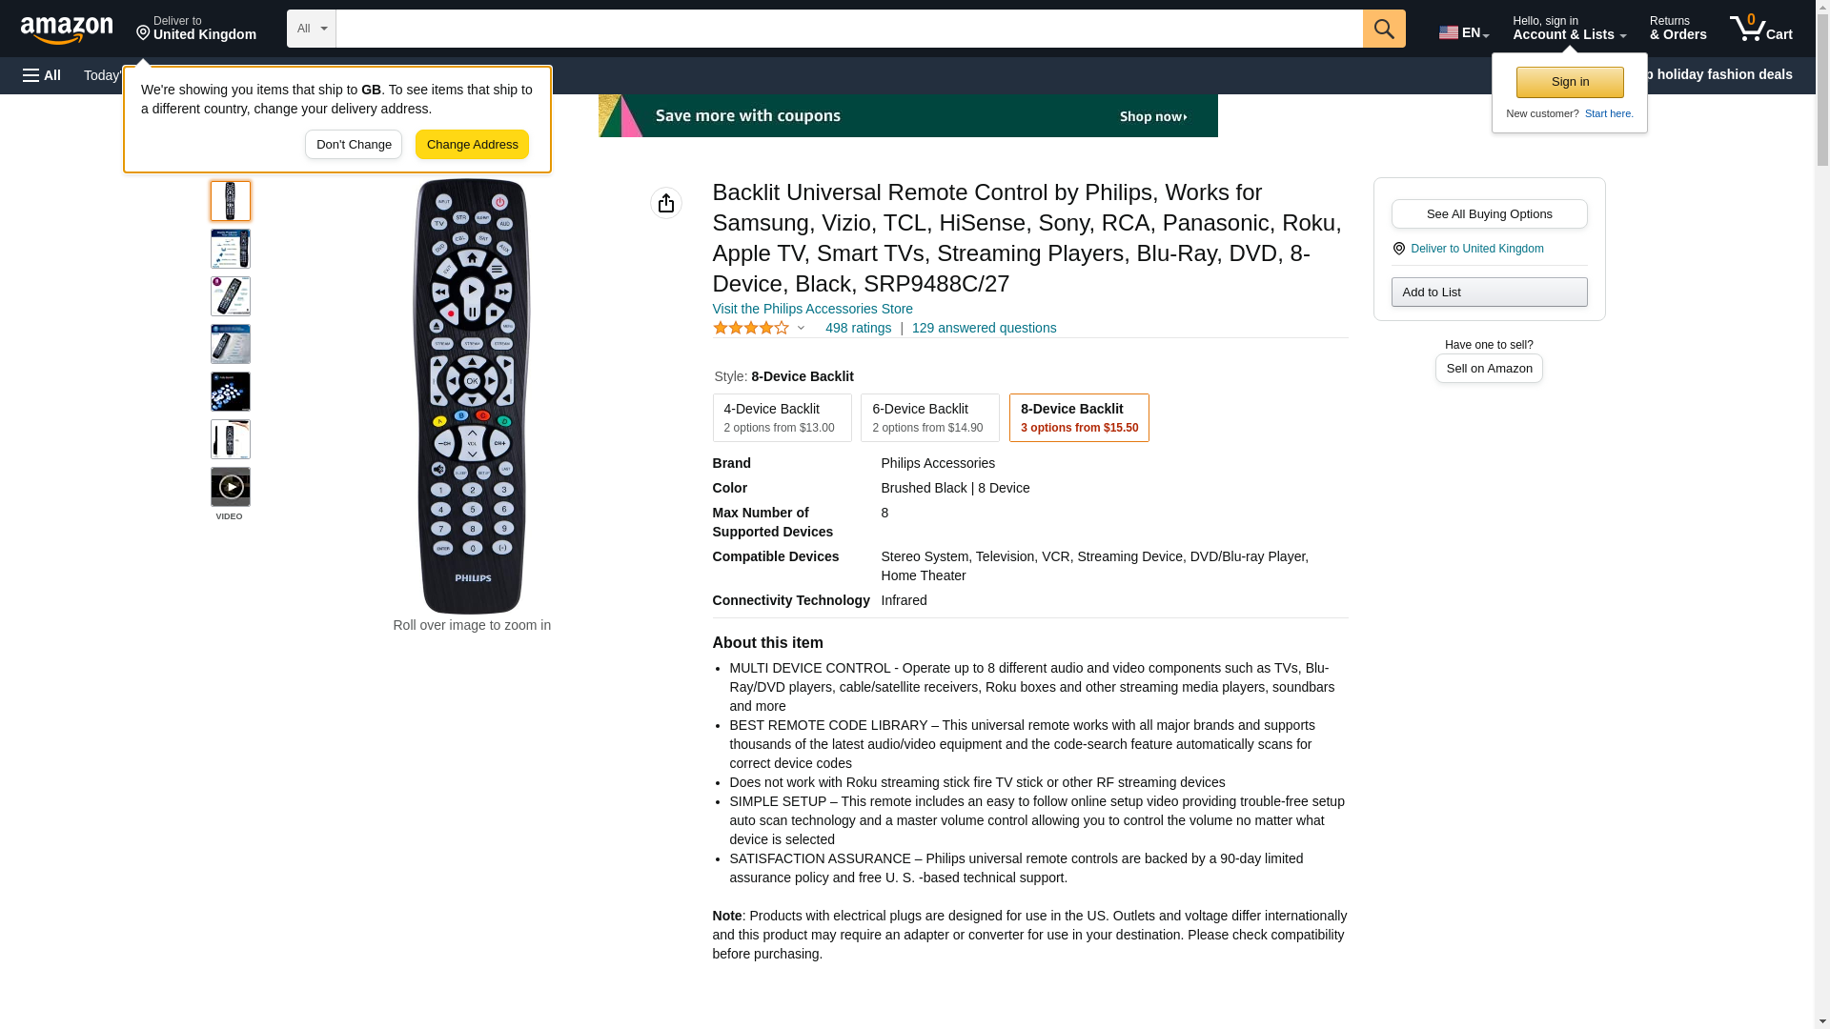Click into the search text field

tap(849, 29)
